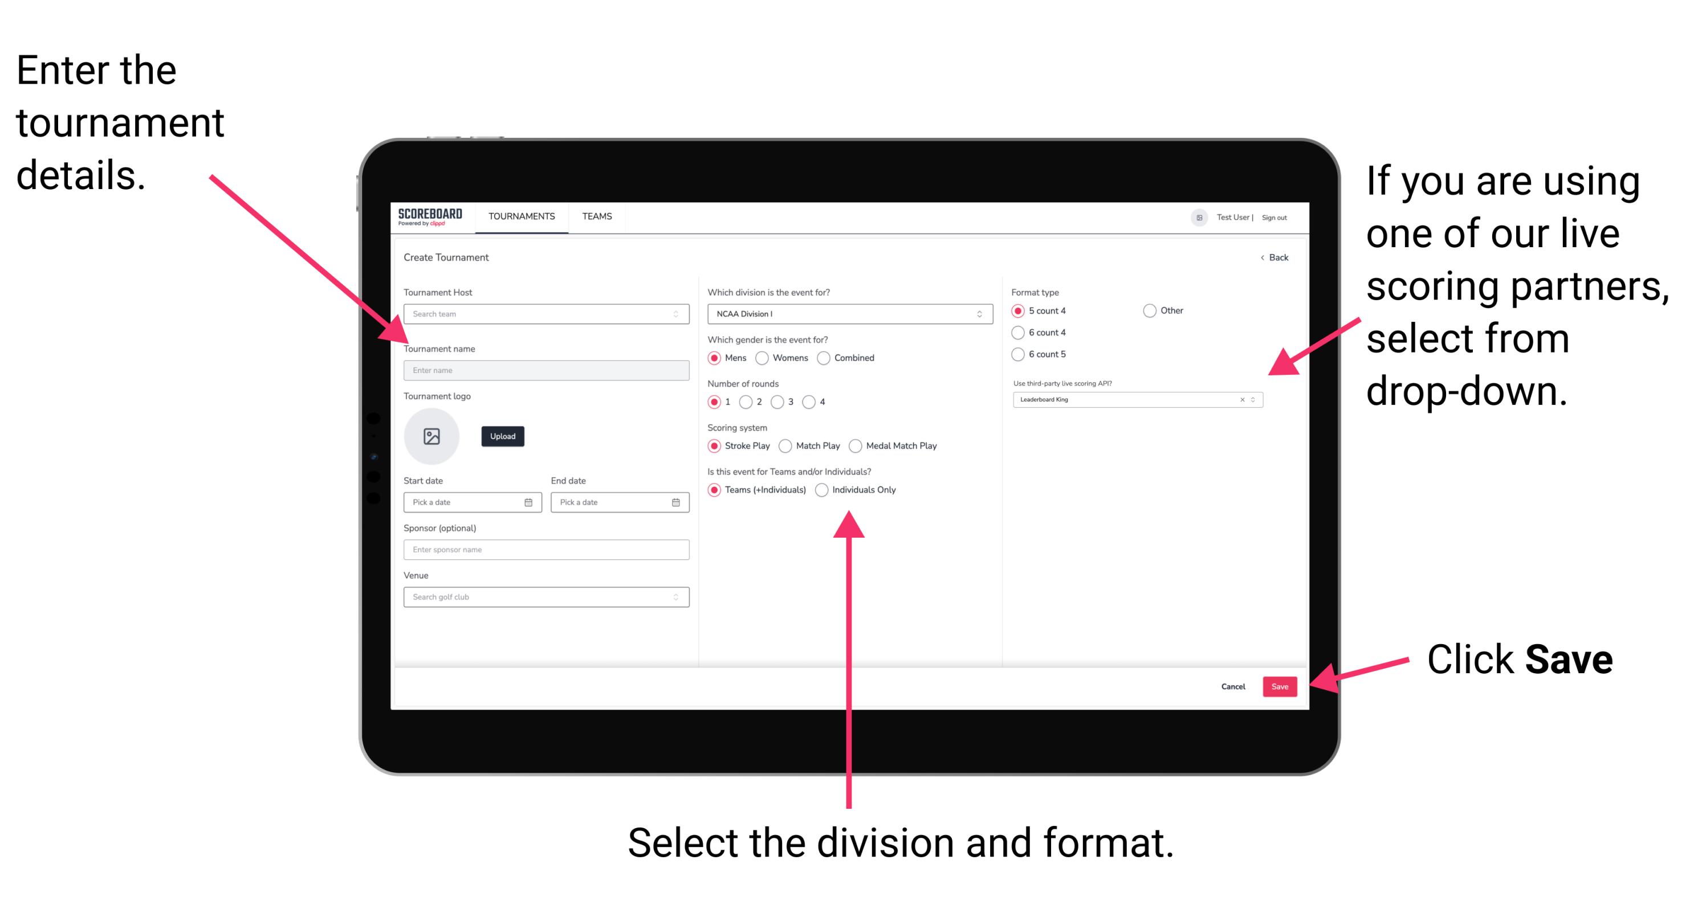Viewport: 1698px width, 913px height.
Task: Click the Sponsor optional input field
Action: (544, 550)
